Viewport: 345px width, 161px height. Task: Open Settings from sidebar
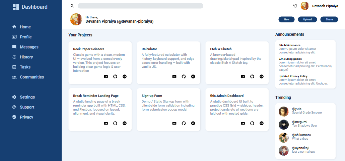(27, 97)
